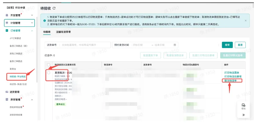This screenshot has width=256, height=127.
Task: Click the 帮助 chat icon
Action: coord(243,105)
